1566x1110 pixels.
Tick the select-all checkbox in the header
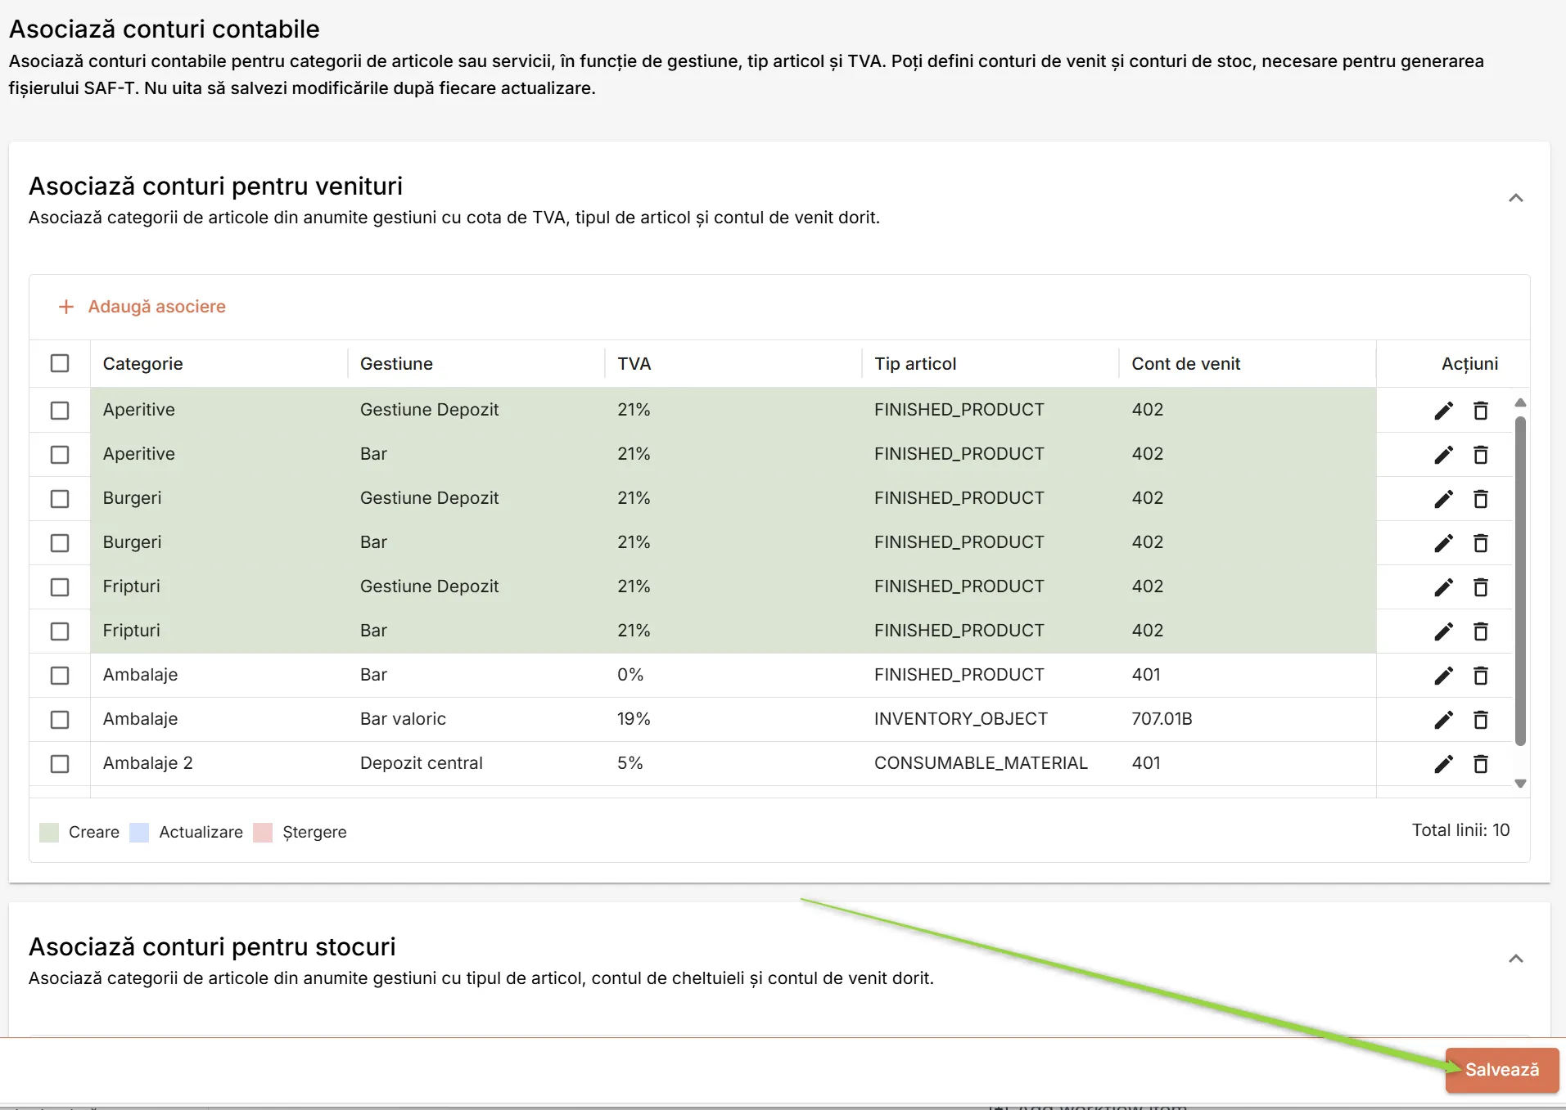pyautogui.click(x=60, y=363)
